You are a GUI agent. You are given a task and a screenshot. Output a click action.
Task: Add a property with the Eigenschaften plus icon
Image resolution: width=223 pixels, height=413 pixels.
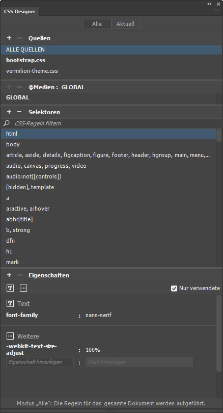9,275
